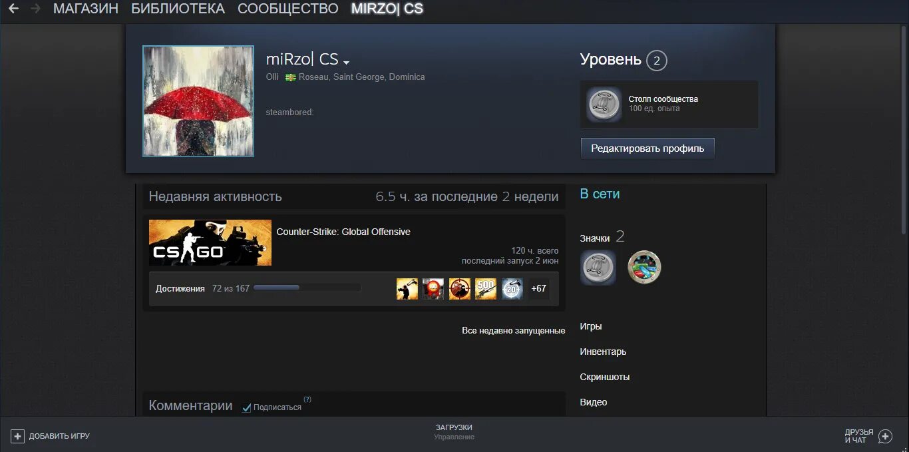Show the remaining +67 achievements
Viewport: 909px width, 452px height.
coord(539,289)
